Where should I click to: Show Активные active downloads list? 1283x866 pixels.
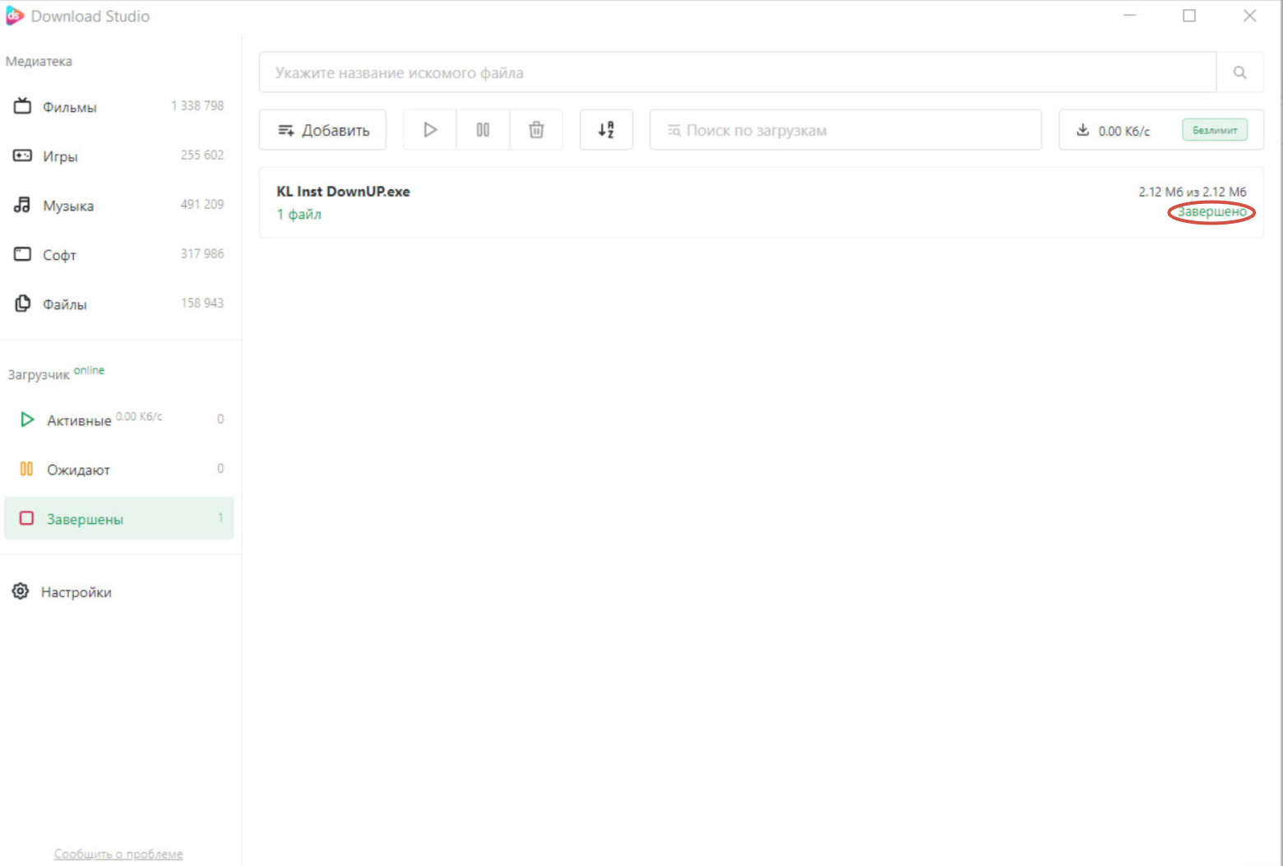coord(119,419)
